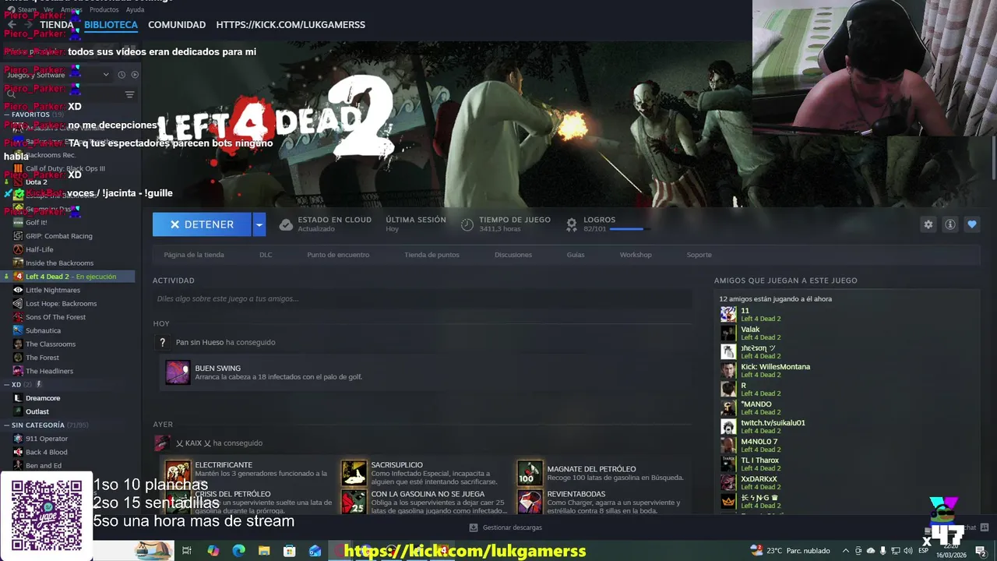
Task: Open Tienda de puntos link
Action: (x=432, y=255)
